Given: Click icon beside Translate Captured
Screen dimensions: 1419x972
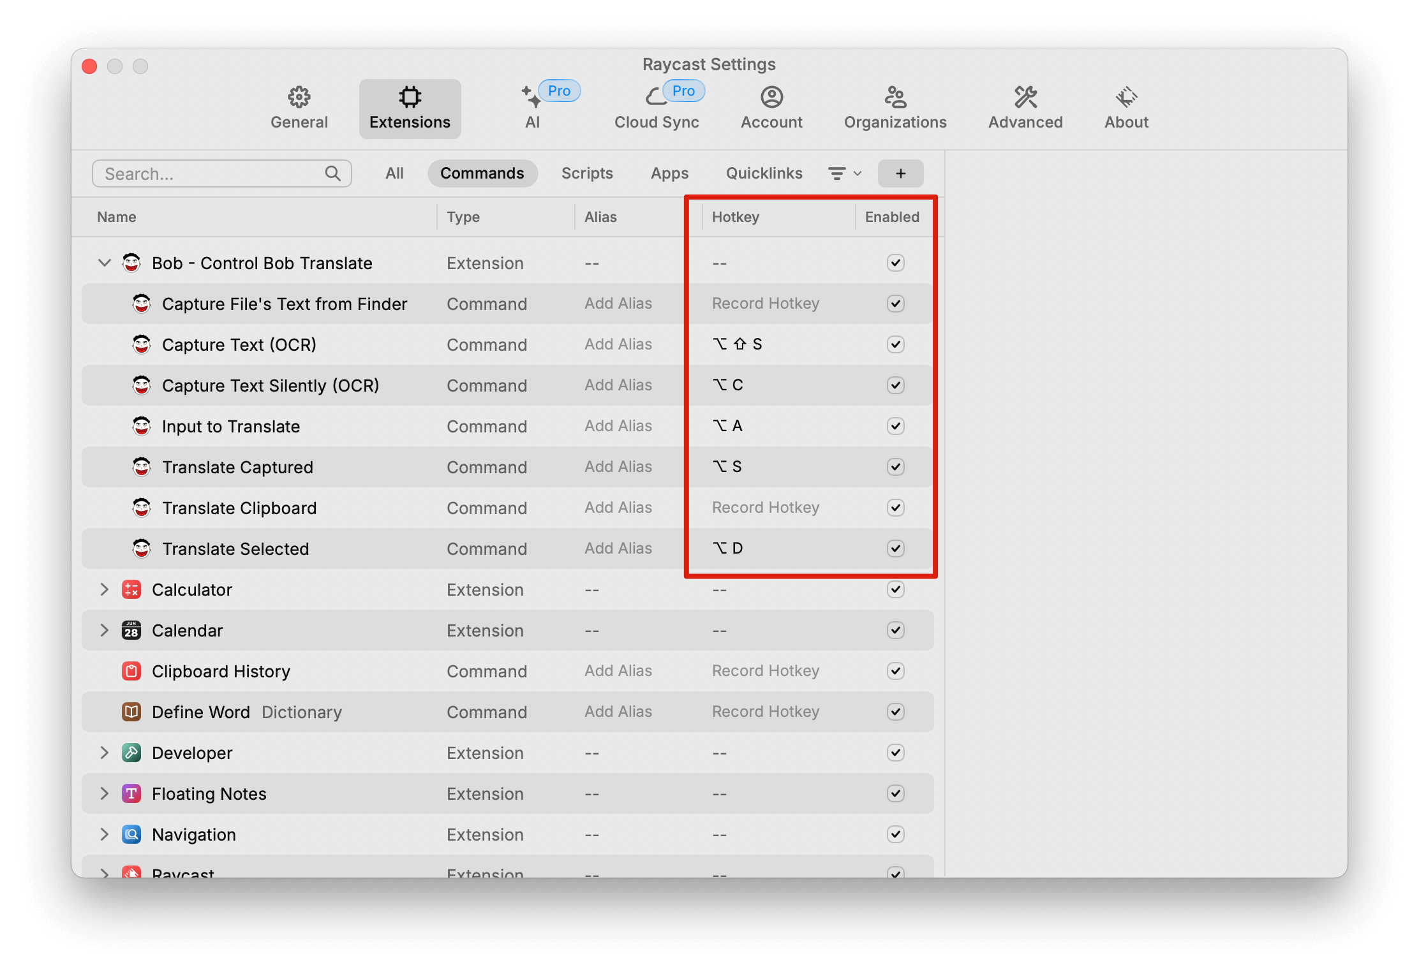Looking at the screenshot, I should click(x=142, y=467).
